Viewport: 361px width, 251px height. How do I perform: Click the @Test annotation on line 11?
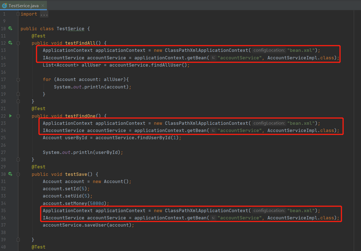[38, 36]
